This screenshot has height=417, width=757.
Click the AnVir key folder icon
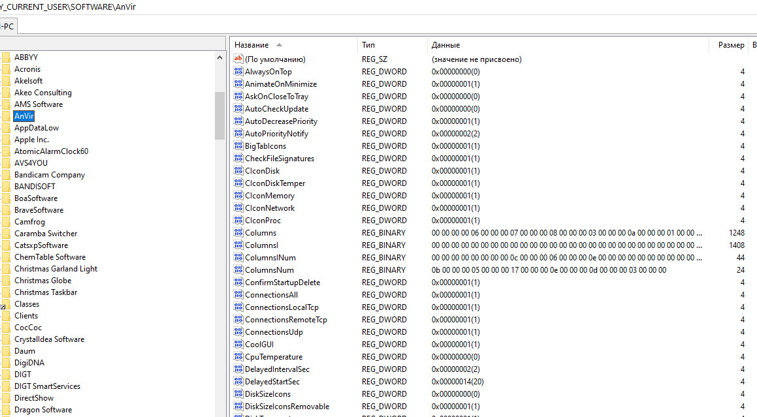pyautogui.click(x=6, y=116)
